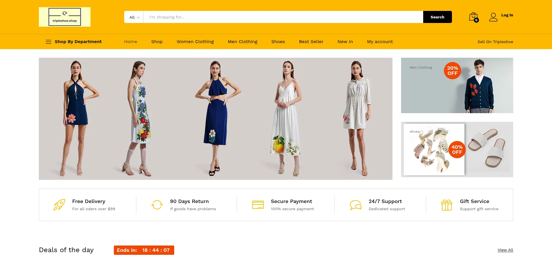Open the shoes 40% OFF banner
The height and width of the screenshot is (255, 552).
[457, 149]
